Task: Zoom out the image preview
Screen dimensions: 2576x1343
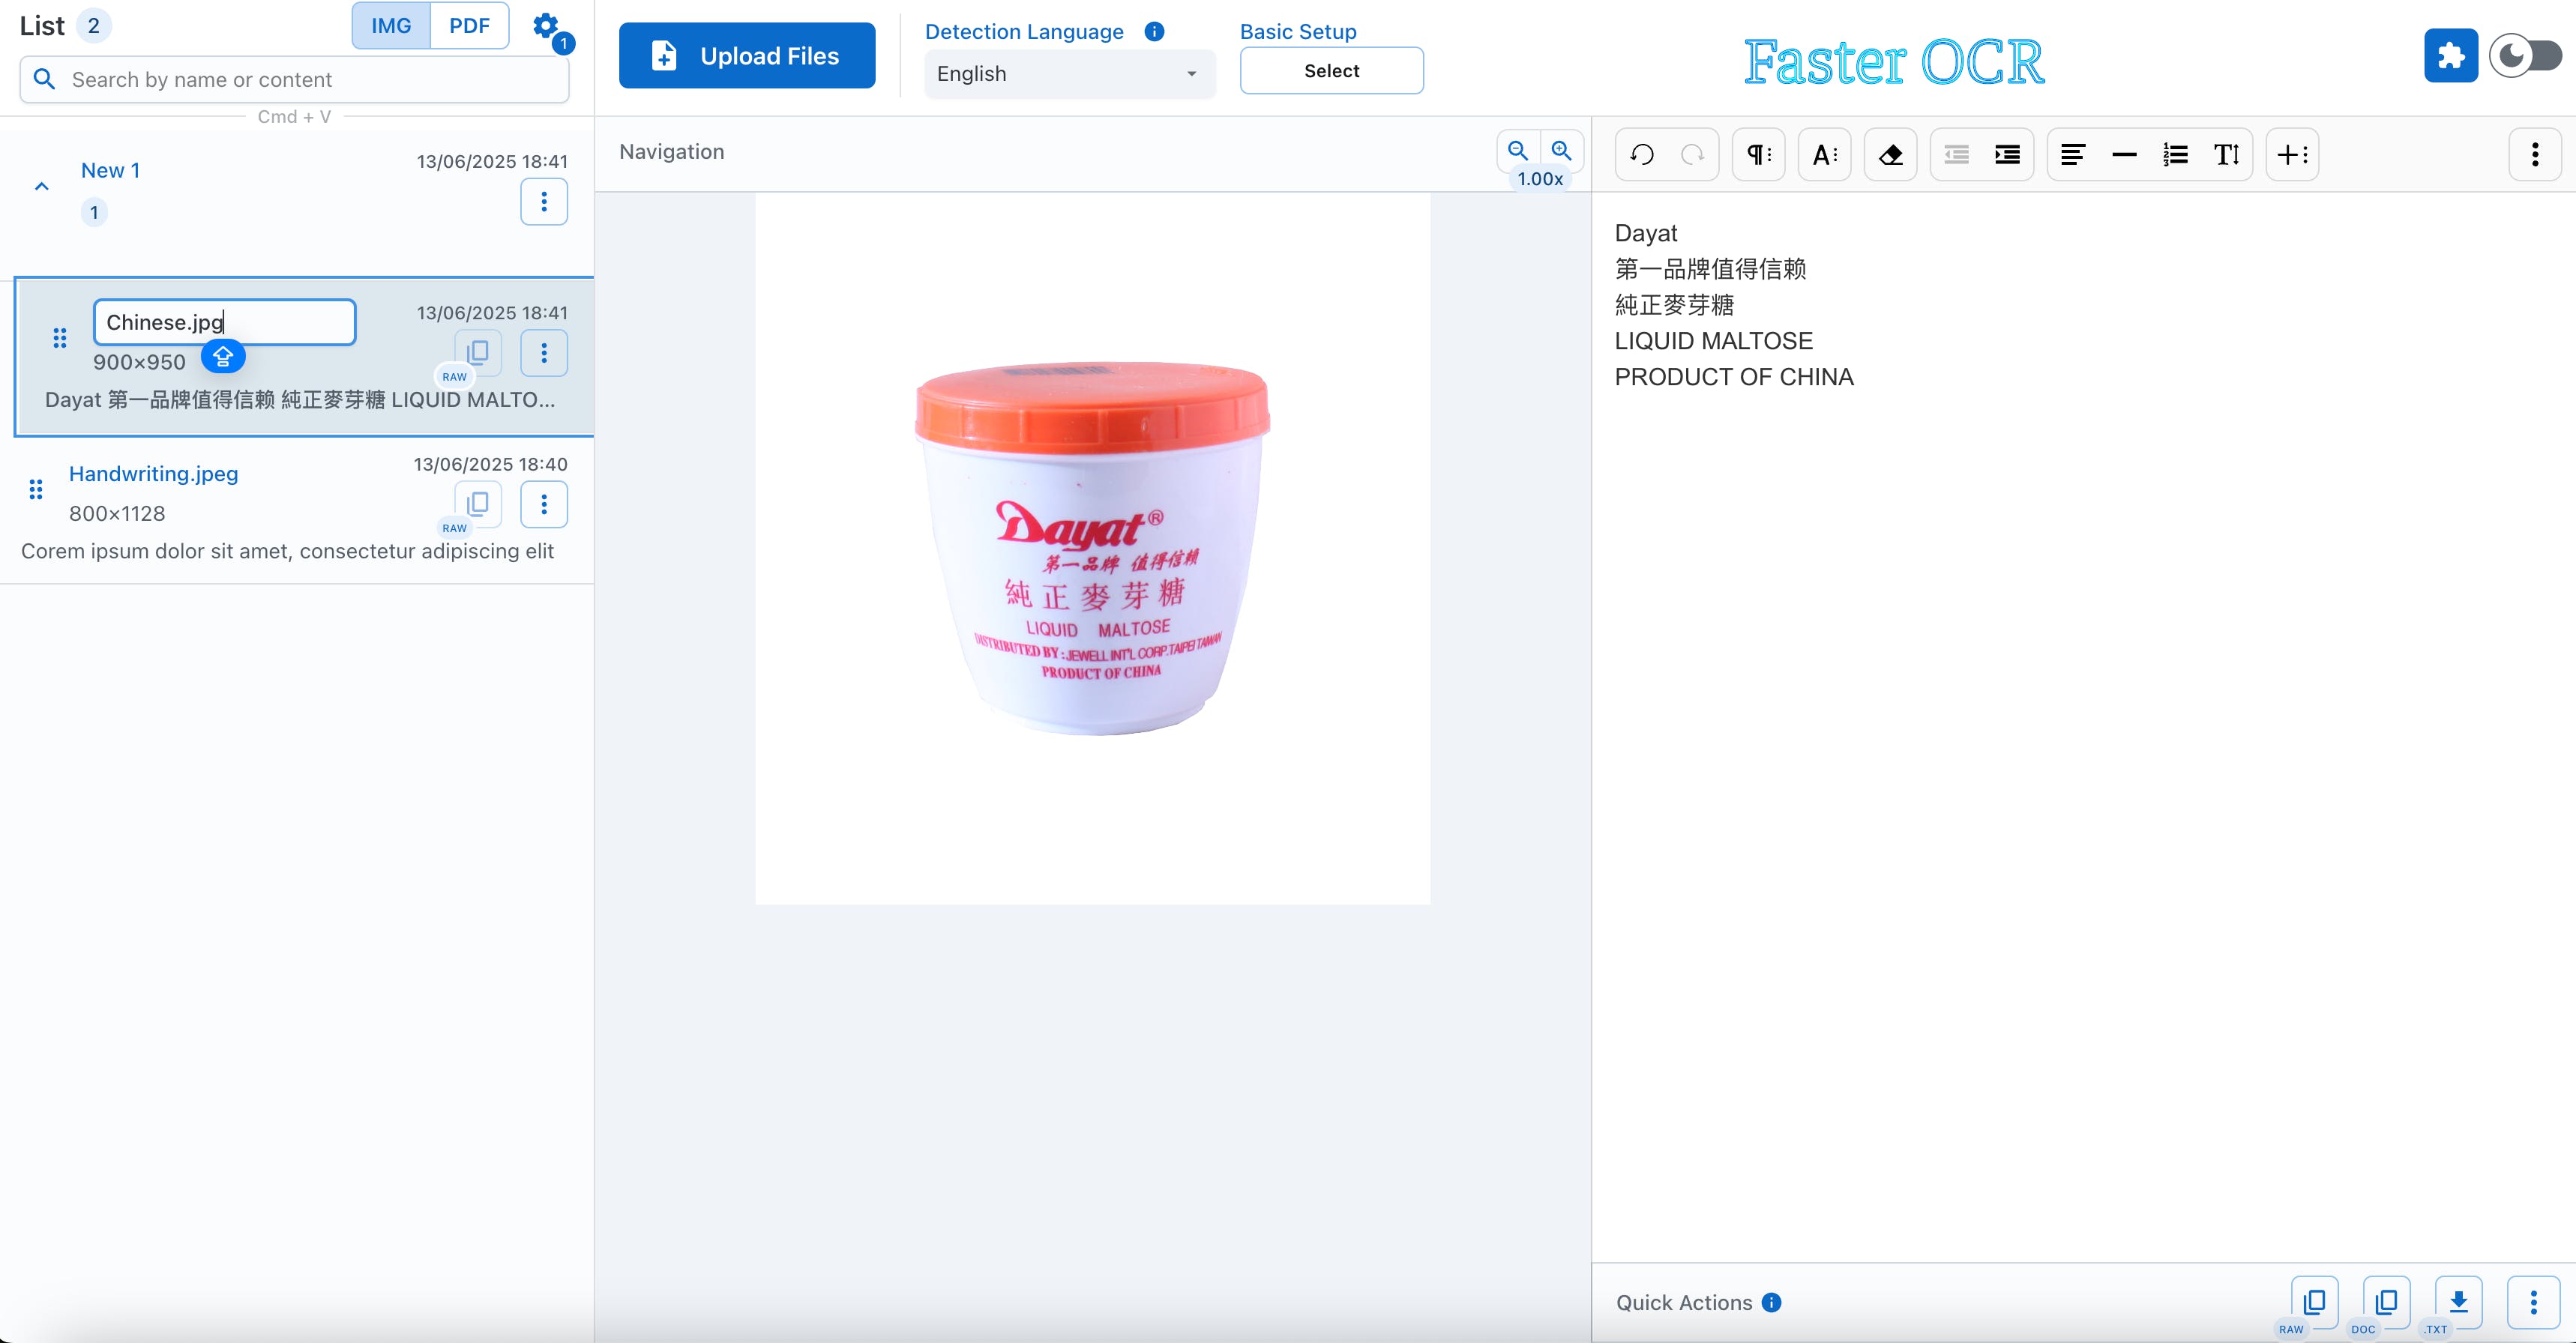Action: click(1517, 151)
